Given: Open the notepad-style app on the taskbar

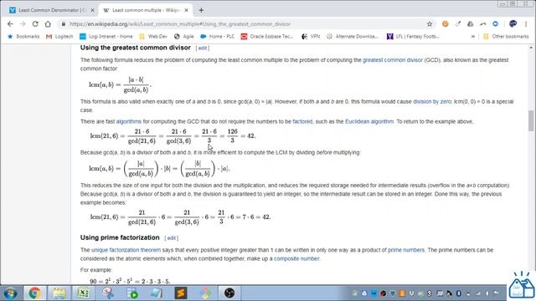Looking at the screenshot, I should [157, 293].
